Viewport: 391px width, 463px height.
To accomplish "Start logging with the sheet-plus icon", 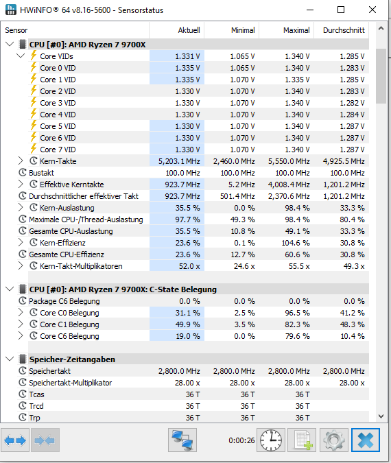I will [302, 440].
